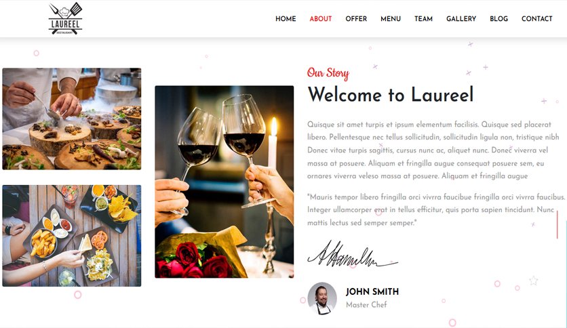Select the JOHN SMITH name text
Viewport: 567px width, 328px height.
pyautogui.click(x=372, y=291)
